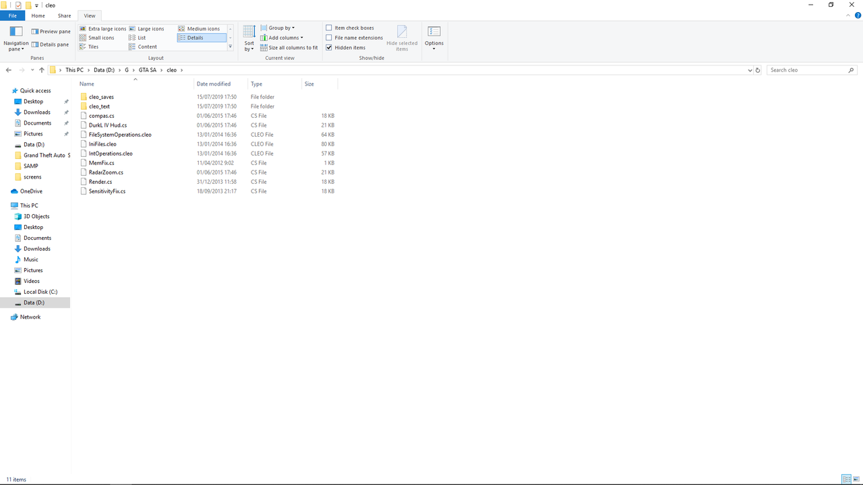The width and height of the screenshot is (863, 485).
Task: Select the cleo_saves folder
Action: point(101,97)
